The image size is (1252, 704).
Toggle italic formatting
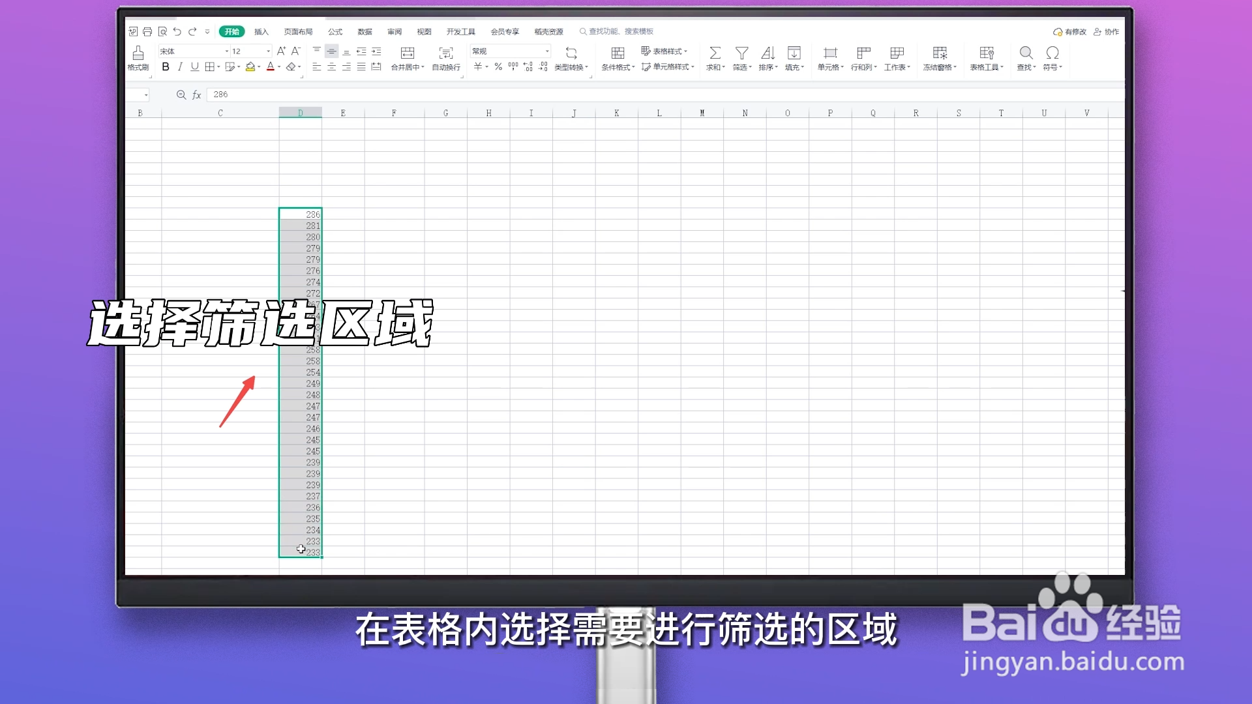180,66
